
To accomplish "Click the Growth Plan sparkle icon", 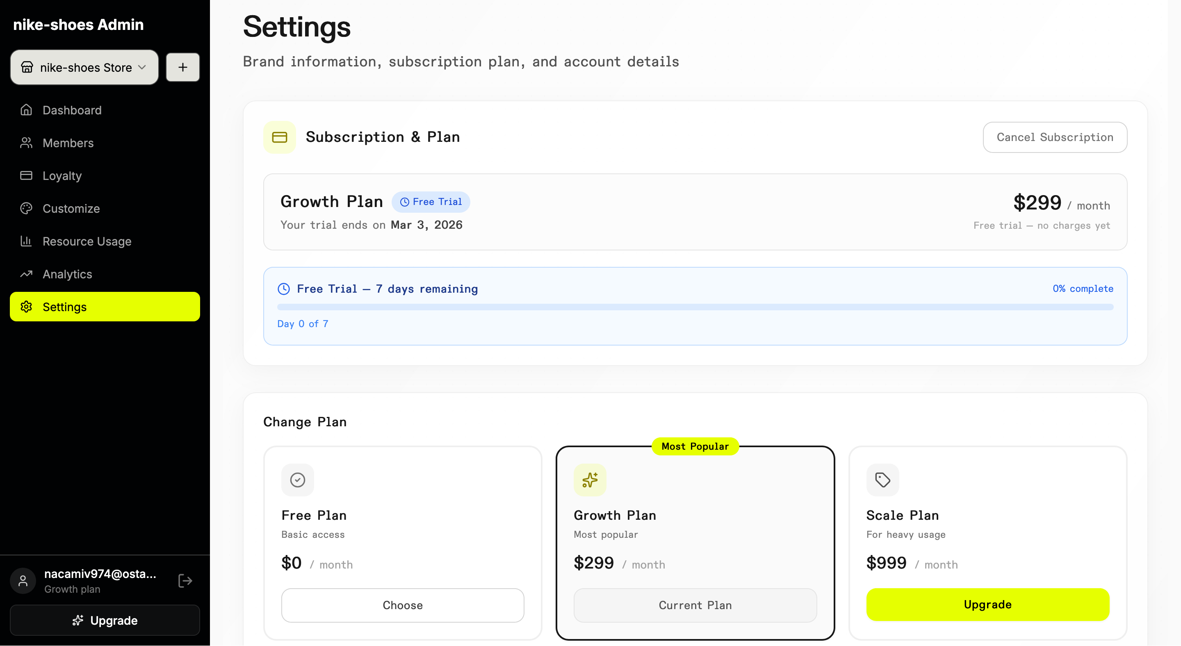I will pos(590,480).
